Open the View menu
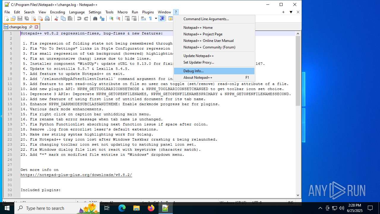 [x=42, y=12]
